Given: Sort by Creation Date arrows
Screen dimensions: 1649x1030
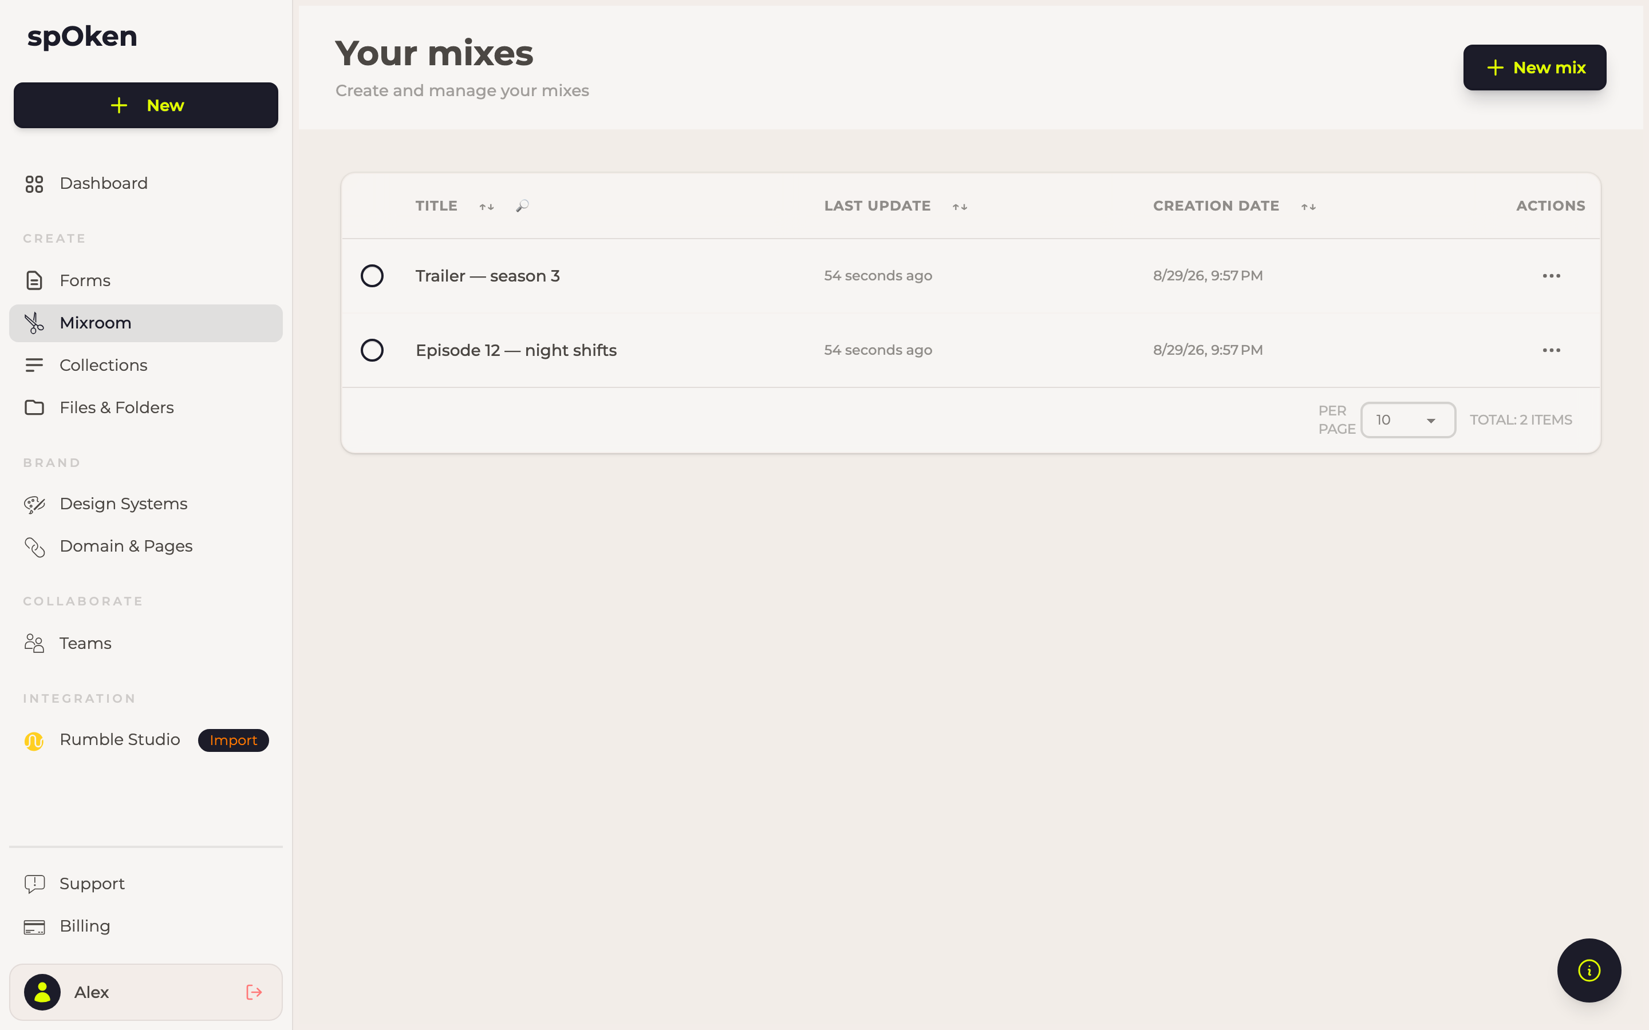Looking at the screenshot, I should pyautogui.click(x=1308, y=207).
